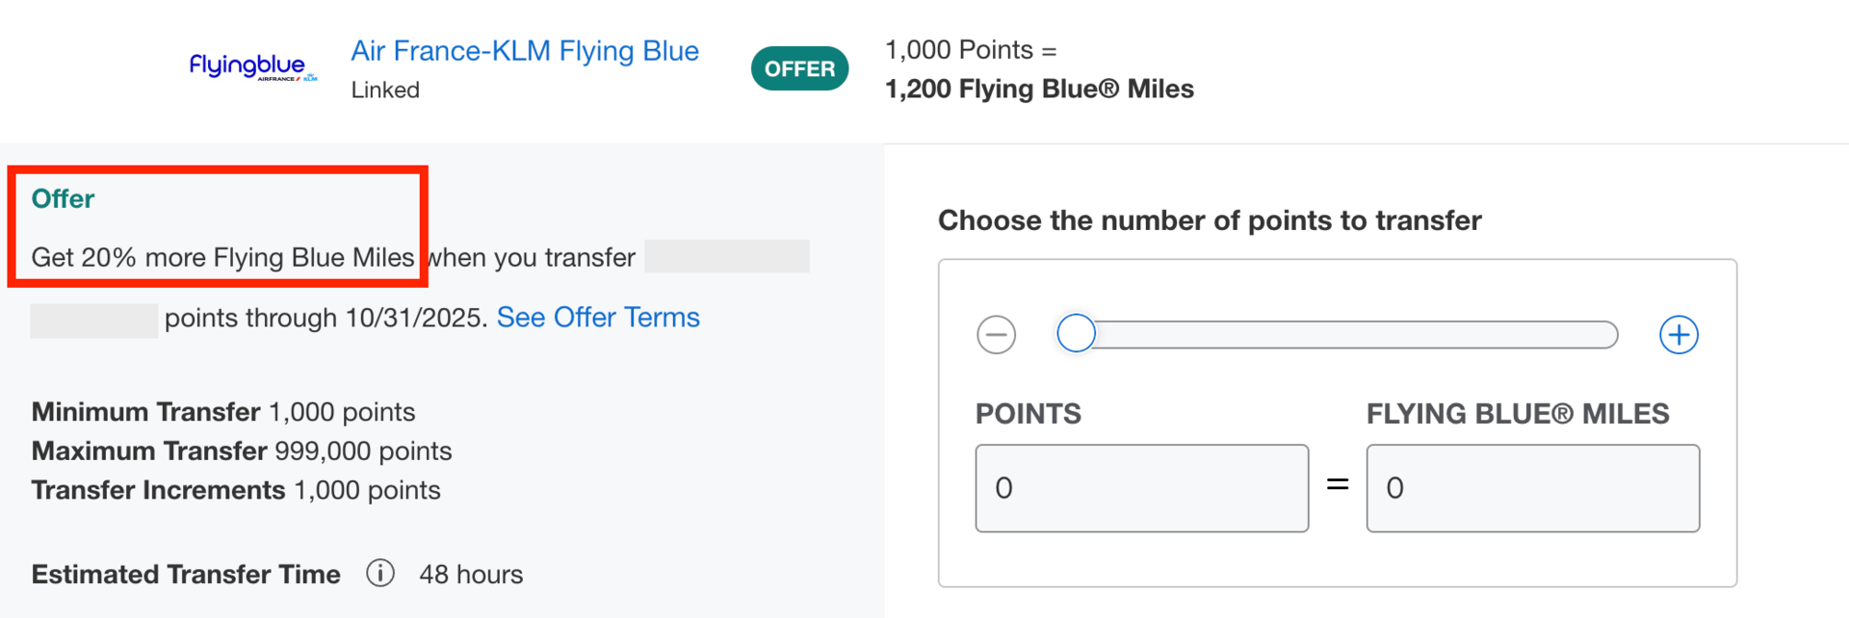Screen dimensions: 1849x618
Task: Click the middle of the transfer slider track
Action: pos(1348,334)
